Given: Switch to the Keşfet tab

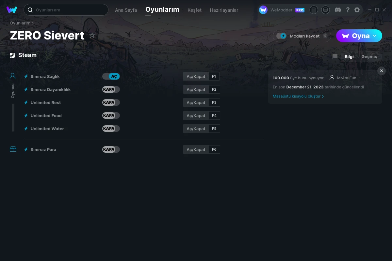Looking at the screenshot, I should (194, 10).
